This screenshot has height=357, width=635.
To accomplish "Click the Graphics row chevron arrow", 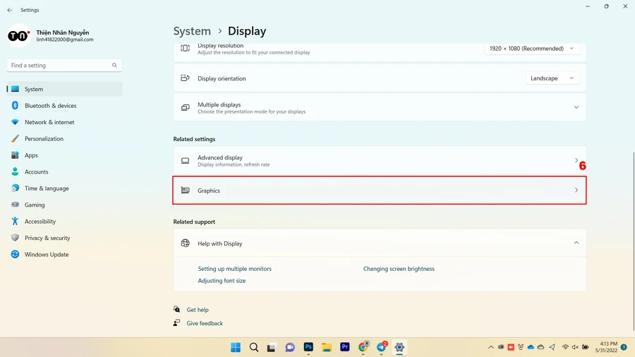I will [x=576, y=190].
